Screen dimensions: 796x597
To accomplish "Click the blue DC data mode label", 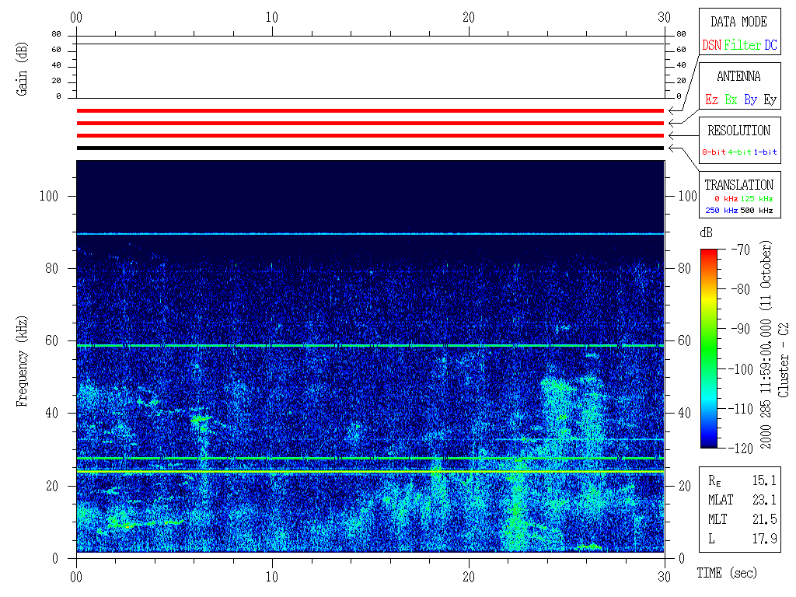I will [x=770, y=45].
